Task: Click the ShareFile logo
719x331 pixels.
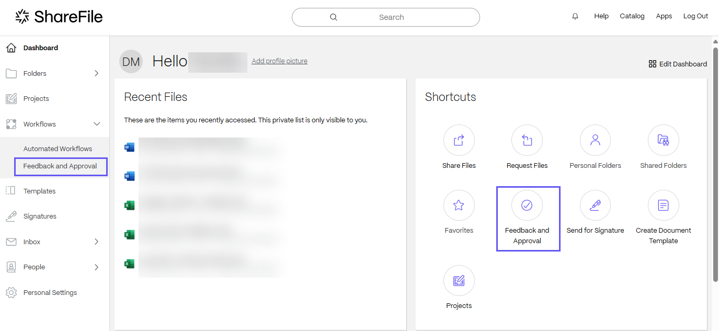Action: tap(59, 17)
